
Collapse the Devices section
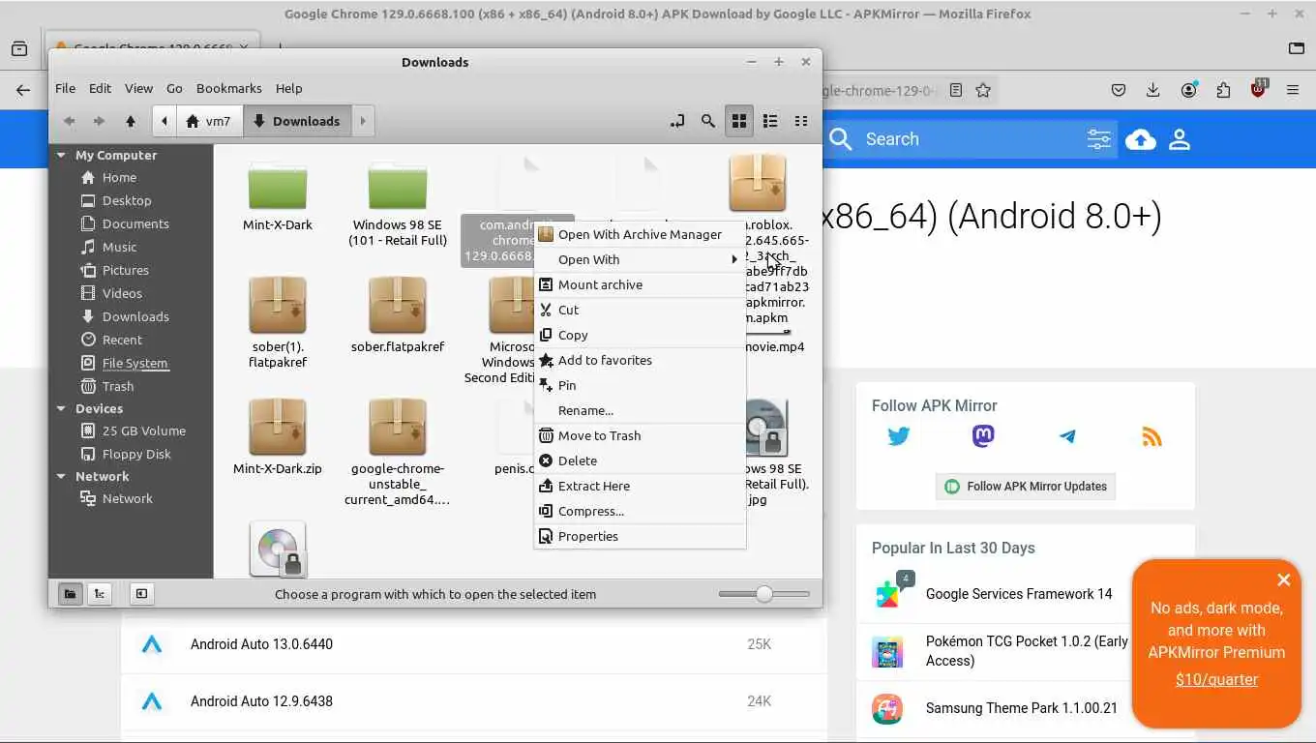[62, 408]
